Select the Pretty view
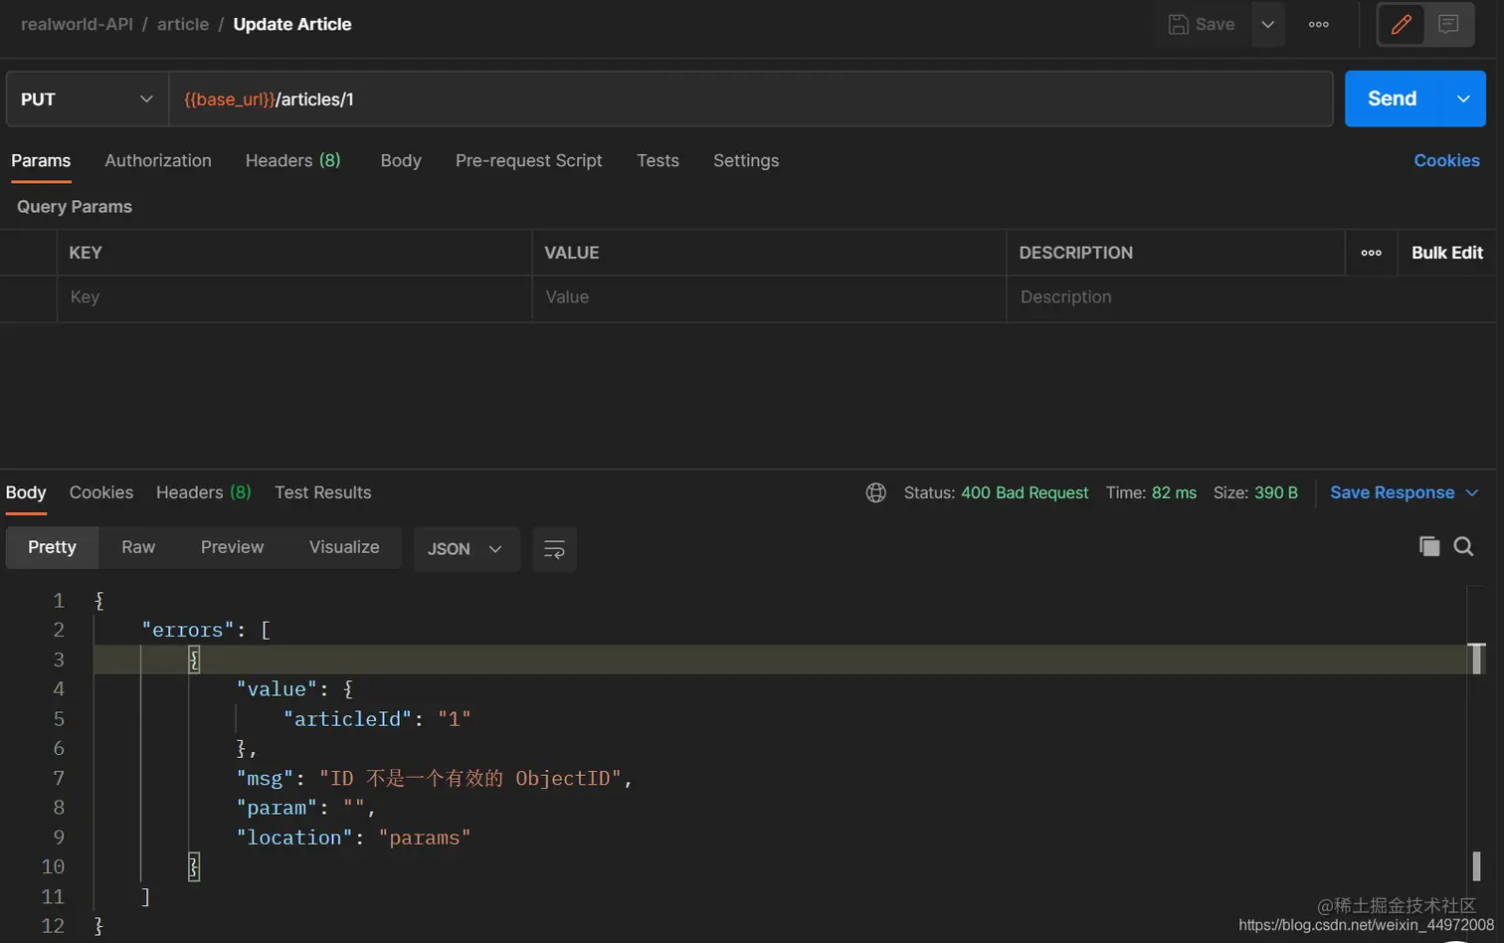 [52, 547]
